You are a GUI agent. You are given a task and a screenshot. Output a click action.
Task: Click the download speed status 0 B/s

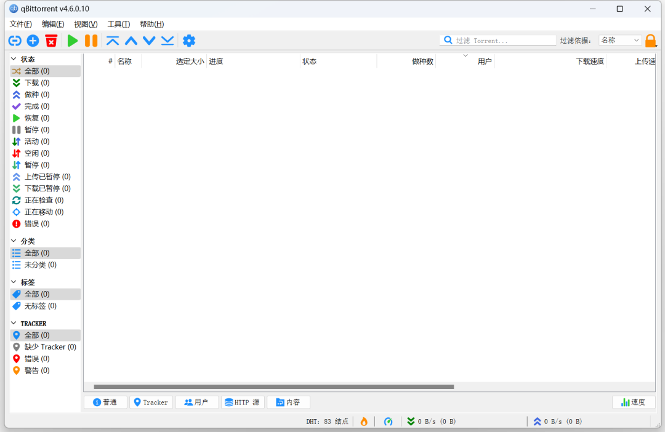coord(431,422)
